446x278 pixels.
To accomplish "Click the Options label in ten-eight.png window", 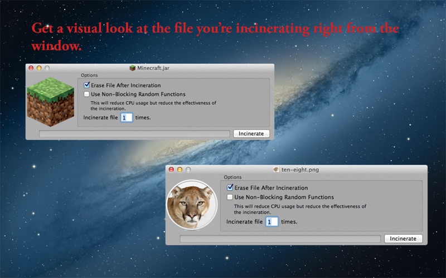I will coord(232,177).
